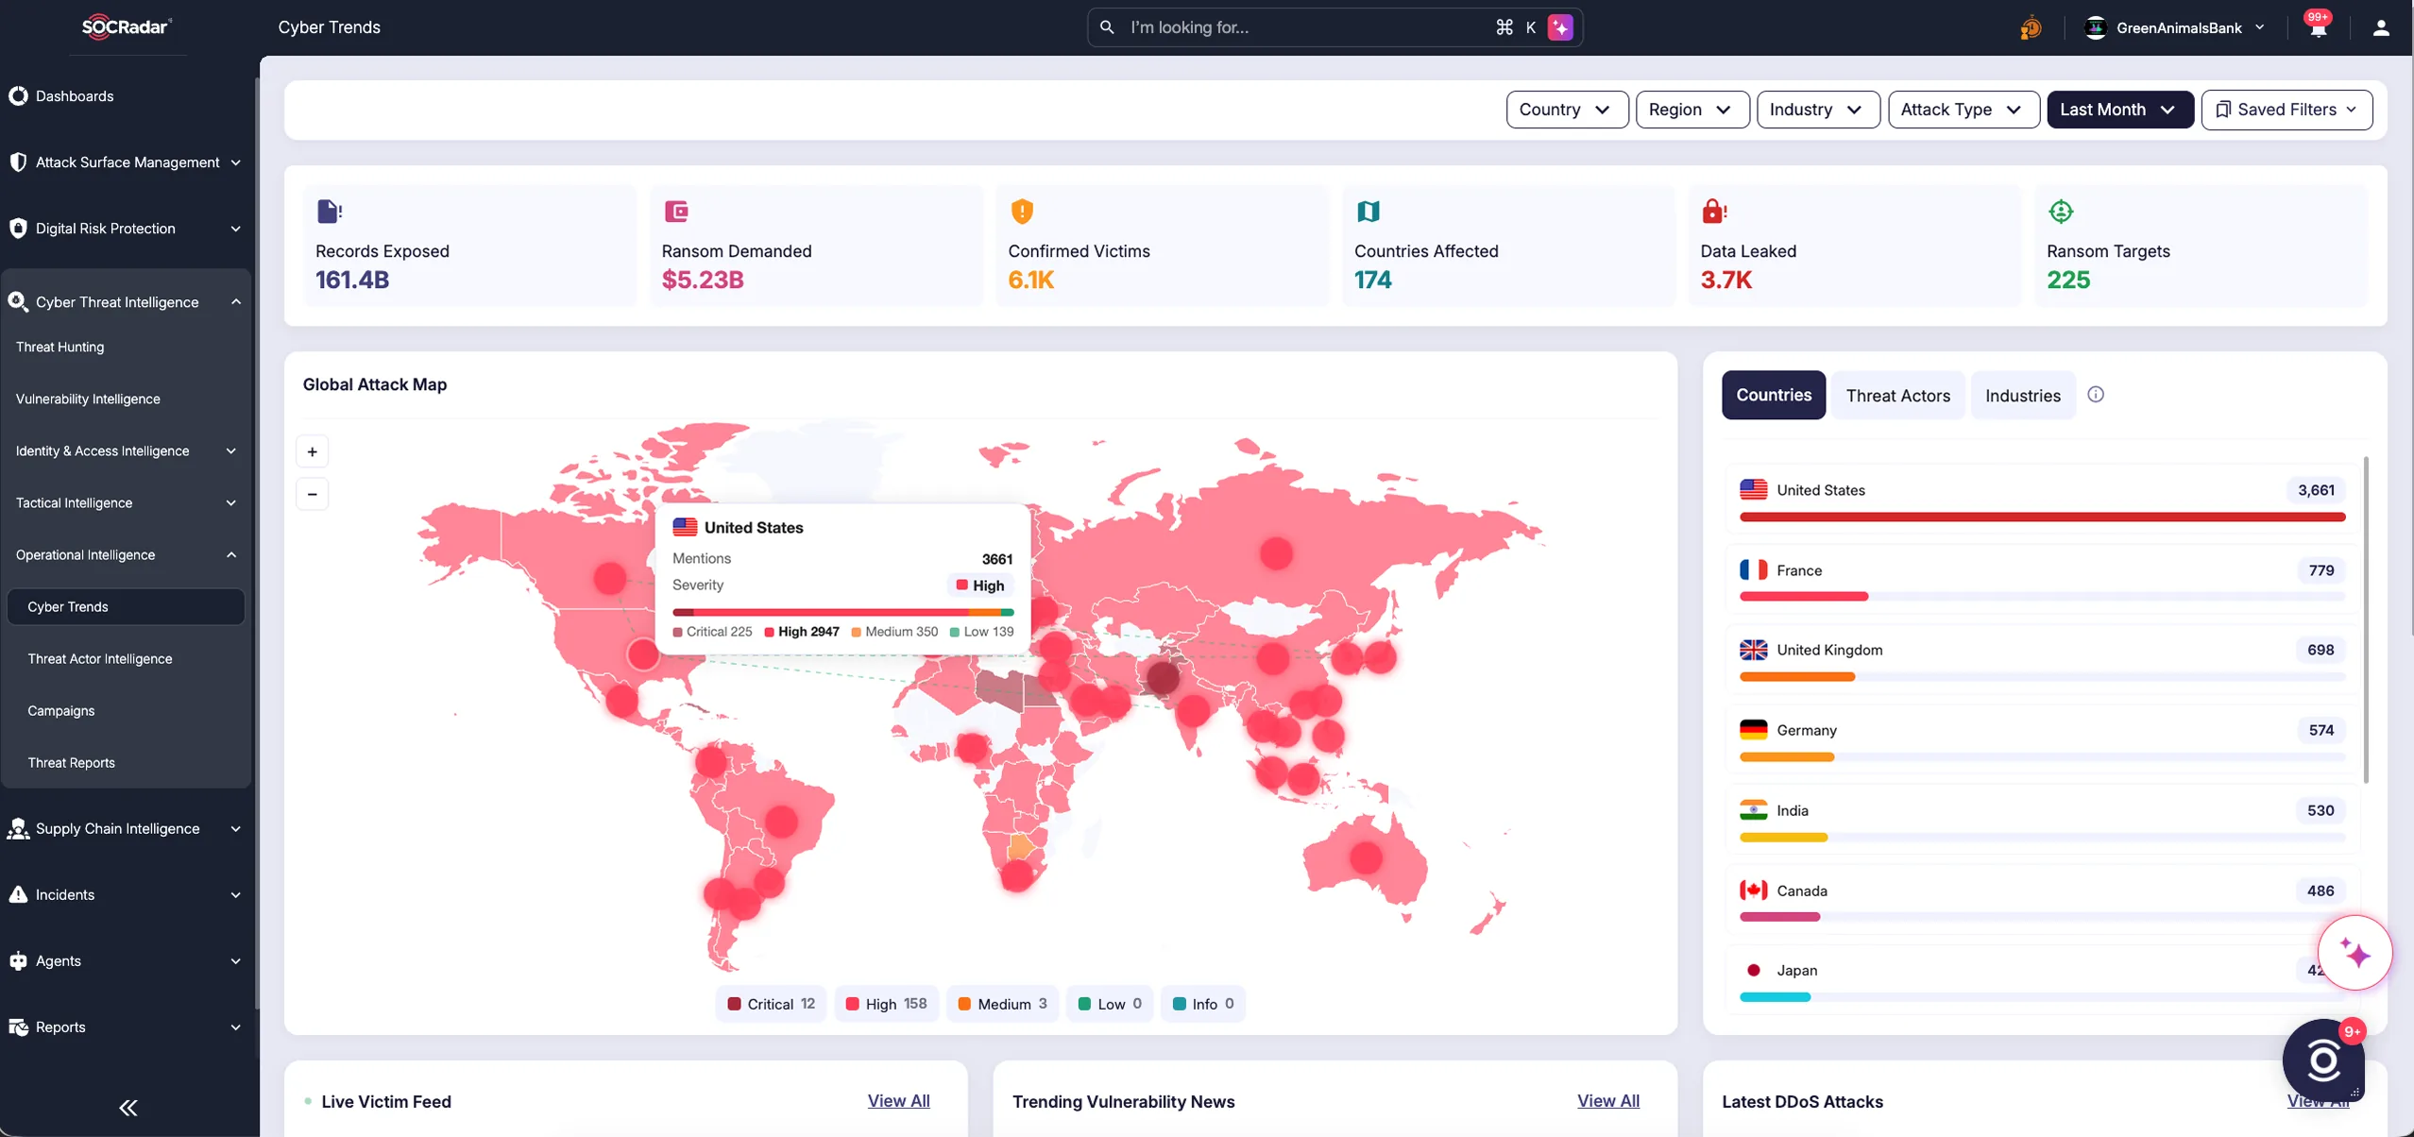The width and height of the screenshot is (2414, 1137).
Task: Click the Dashboards sidebar icon
Action: coord(18,96)
